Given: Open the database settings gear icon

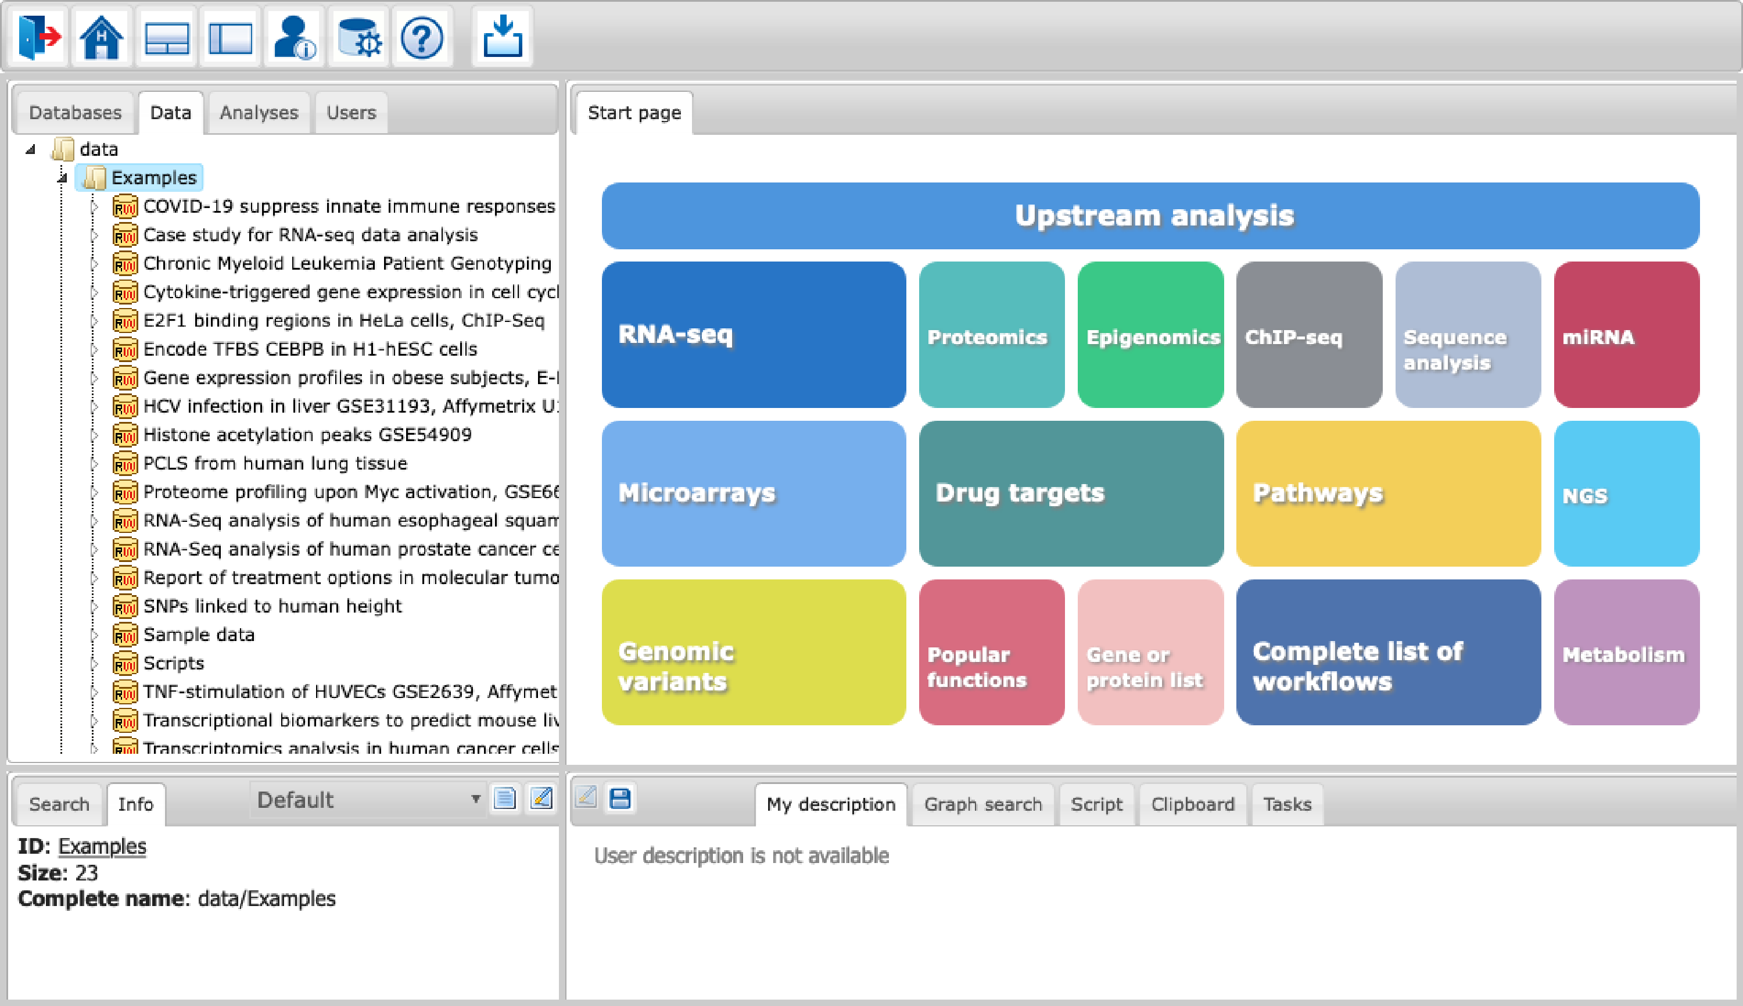Looking at the screenshot, I should click(358, 37).
